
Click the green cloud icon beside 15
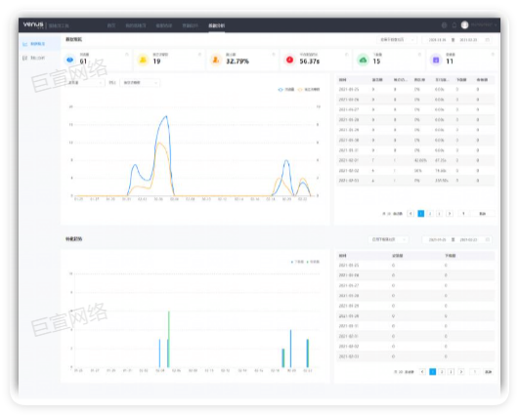coord(363,60)
